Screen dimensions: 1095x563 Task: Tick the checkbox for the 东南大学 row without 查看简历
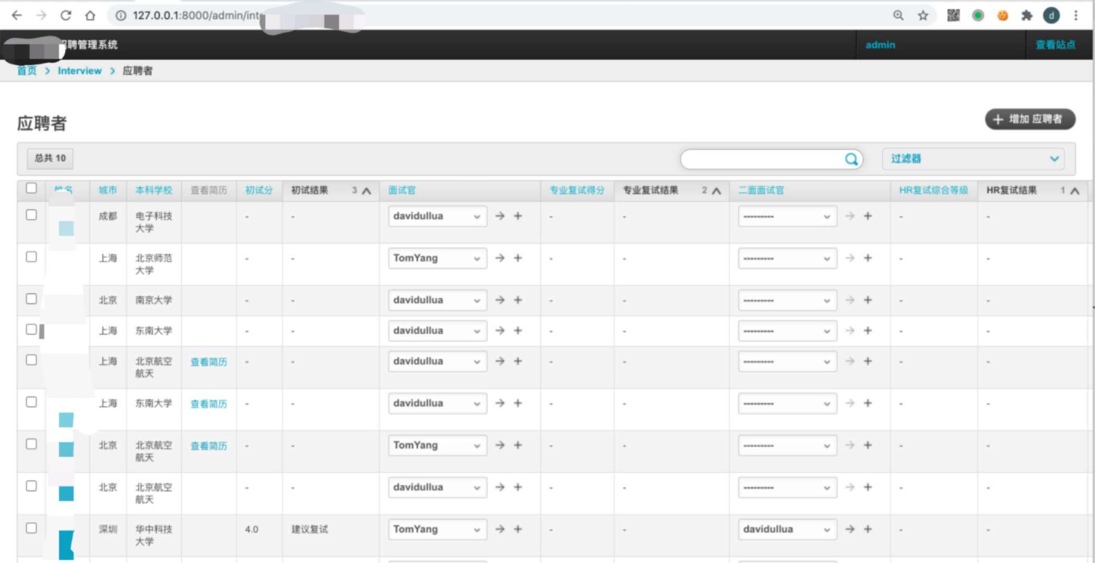click(31, 329)
